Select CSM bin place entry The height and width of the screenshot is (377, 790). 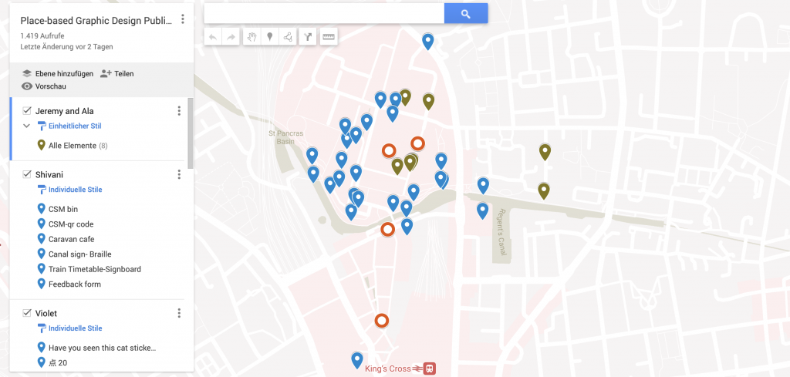pos(63,209)
